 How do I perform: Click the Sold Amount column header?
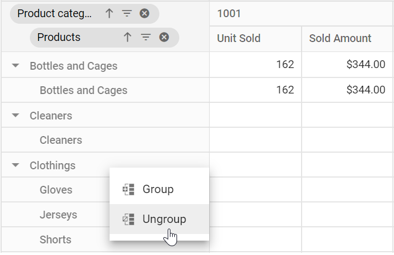pos(348,38)
